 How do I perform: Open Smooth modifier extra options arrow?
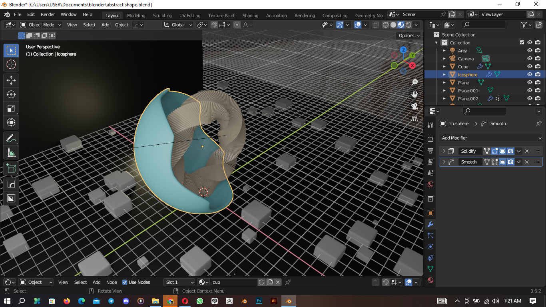[x=519, y=162]
